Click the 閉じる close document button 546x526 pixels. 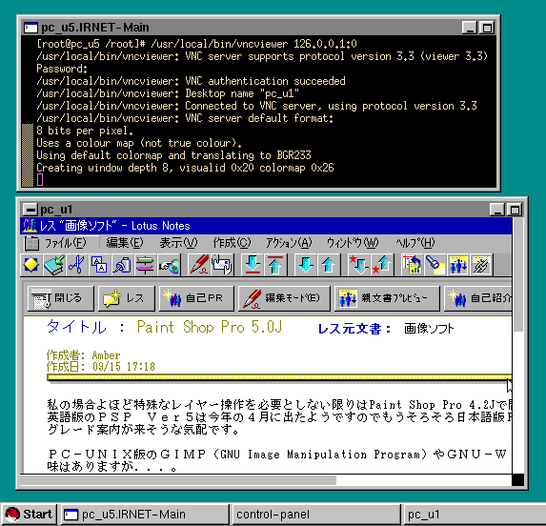click(61, 298)
